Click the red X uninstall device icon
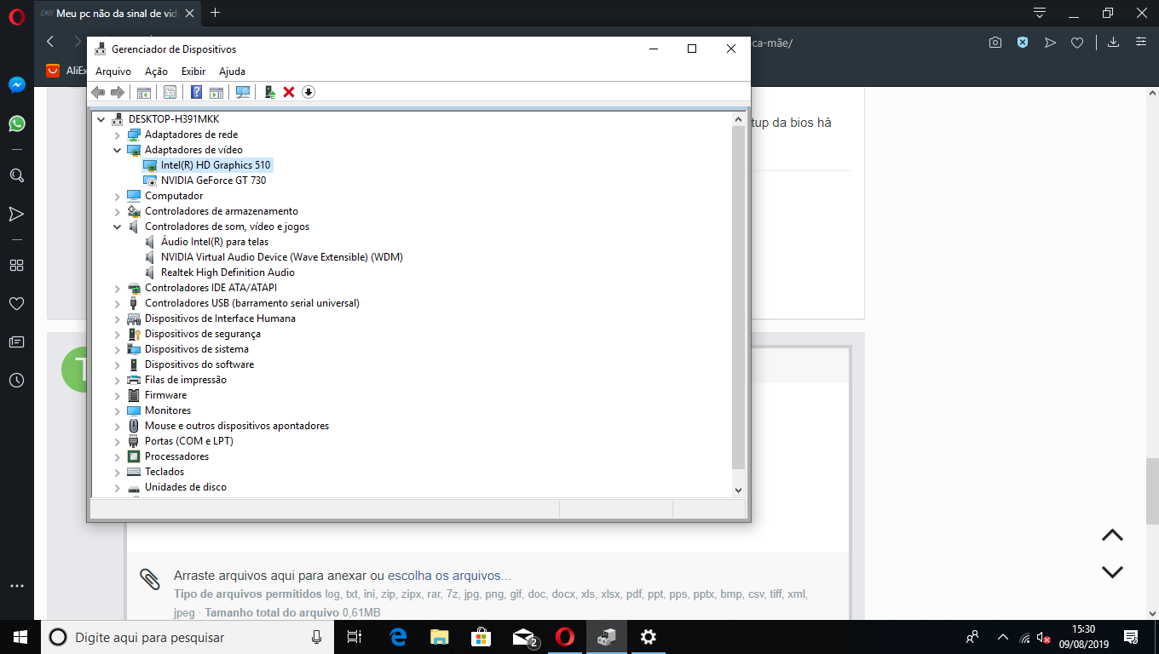1159x654 pixels. 289,92
